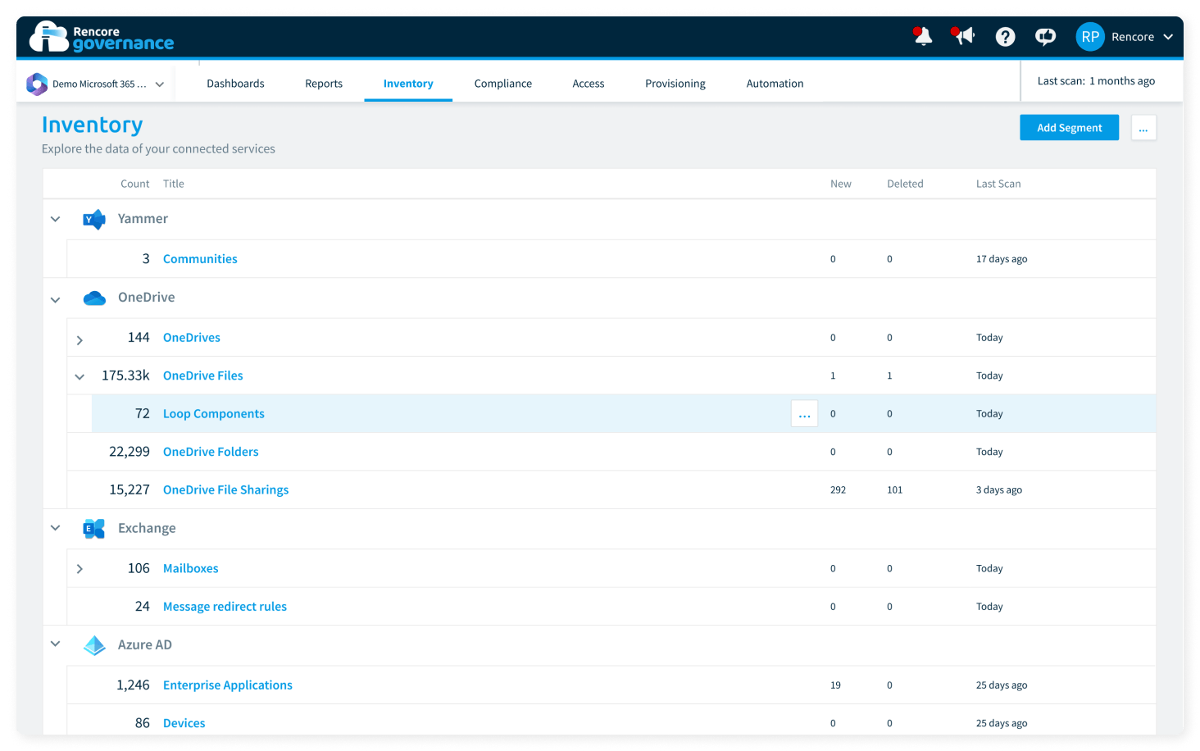This screenshot has height=751, width=1200.
Task: Open the help question mark icon
Action: click(x=1005, y=37)
